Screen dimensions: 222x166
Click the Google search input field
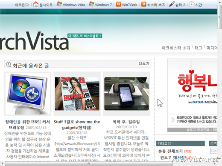click(x=214, y=151)
